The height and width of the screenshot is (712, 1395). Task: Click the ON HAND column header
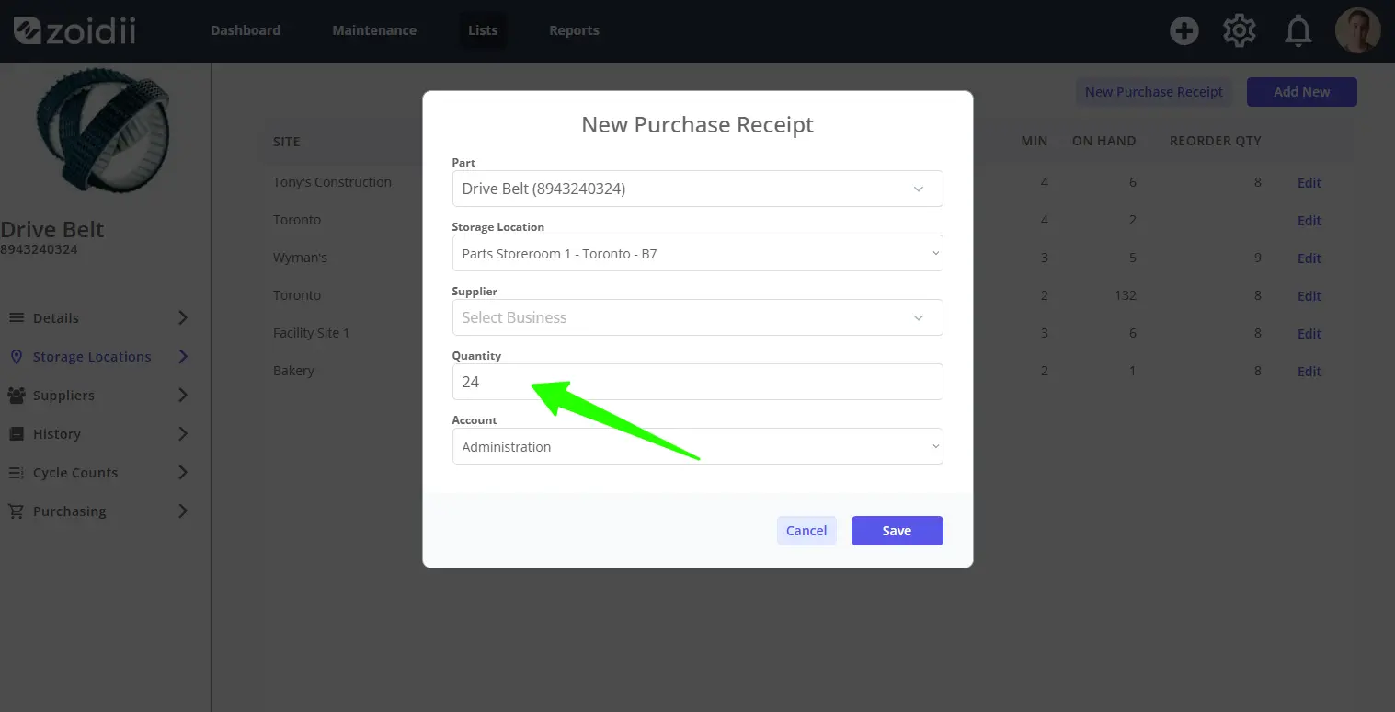(1103, 141)
